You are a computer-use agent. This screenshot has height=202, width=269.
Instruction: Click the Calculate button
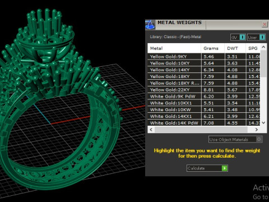(x=207, y=168)
